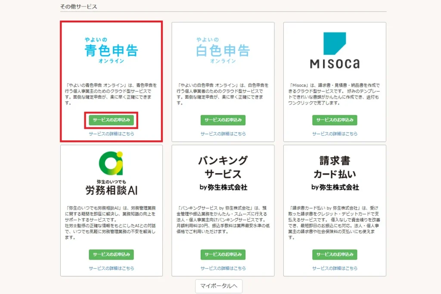441x294 pixels.
Task: Click the やよいの白色申告 オンライン logo
Action: tap(223, 50)
